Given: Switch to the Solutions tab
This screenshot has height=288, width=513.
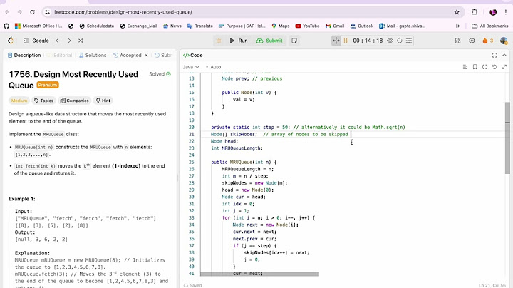Looking at the screenshot, I should pyautogui.click(x=93, y=56).
